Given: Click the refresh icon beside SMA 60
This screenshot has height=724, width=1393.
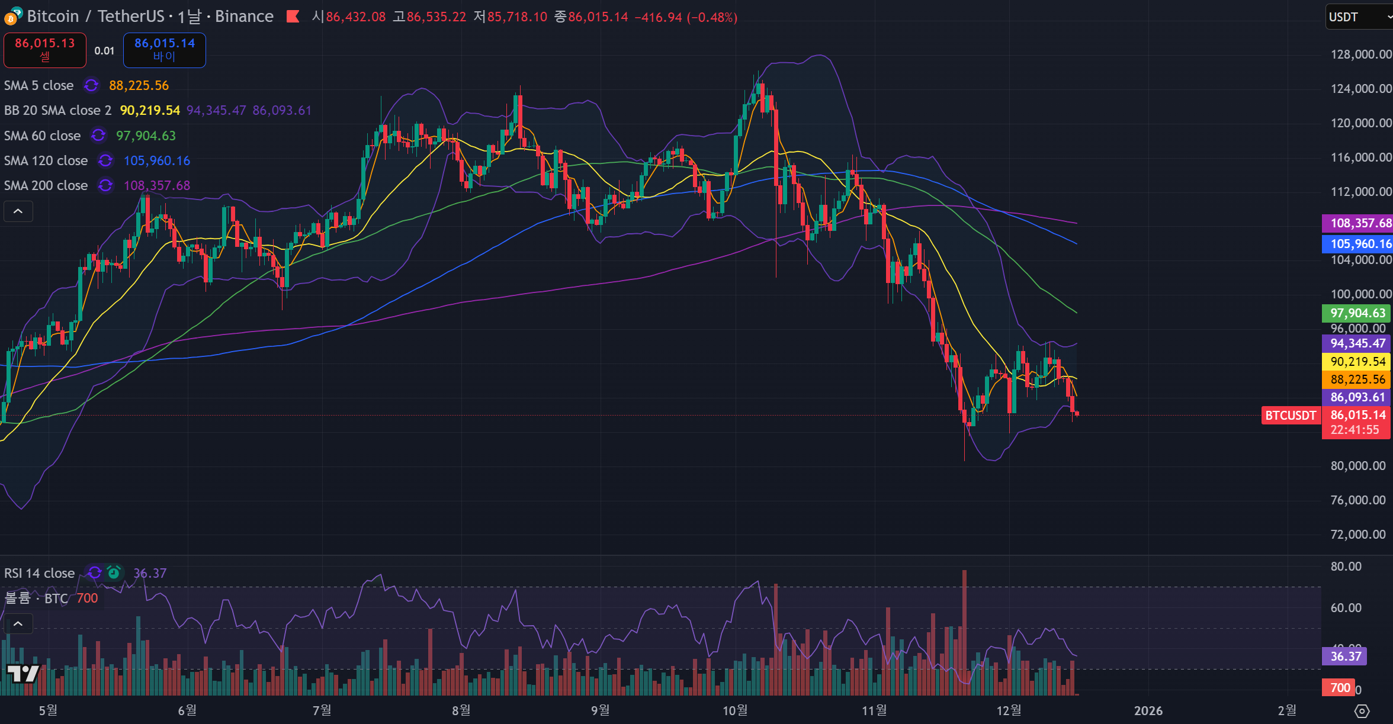Looking at the screenshot, I should pos(98,136).
